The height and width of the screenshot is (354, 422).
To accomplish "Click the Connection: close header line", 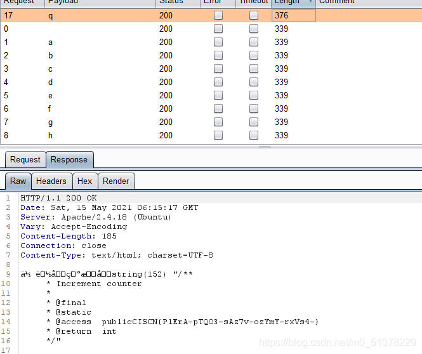I will pos(63,246).
